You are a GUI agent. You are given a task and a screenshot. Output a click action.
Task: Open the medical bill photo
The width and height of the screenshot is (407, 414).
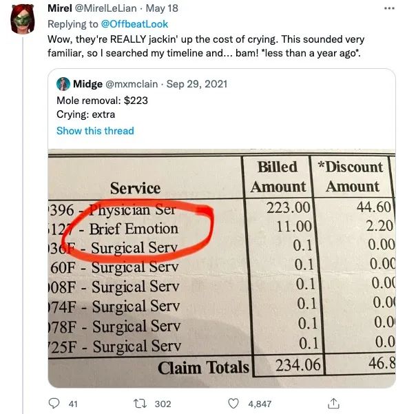[222, 268]
